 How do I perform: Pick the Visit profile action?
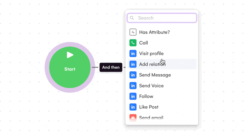151,54
